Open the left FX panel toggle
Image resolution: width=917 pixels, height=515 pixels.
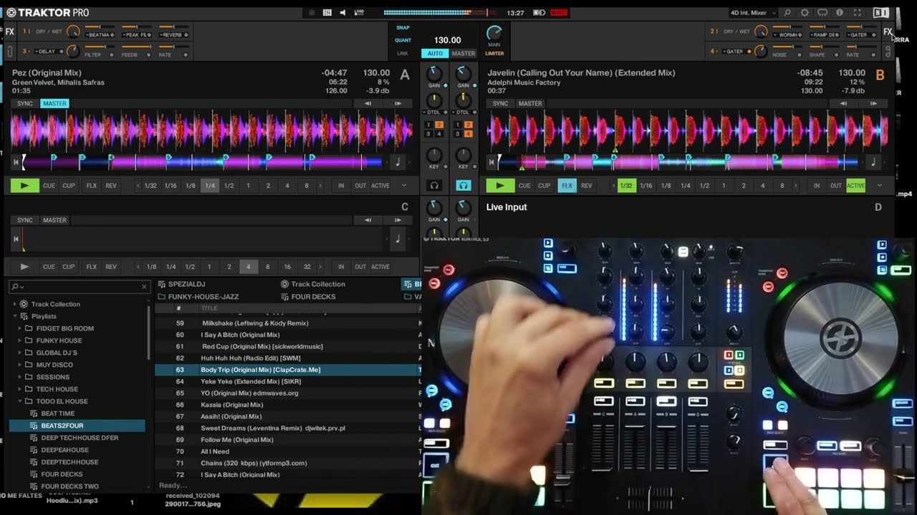(x=9, y=32)
